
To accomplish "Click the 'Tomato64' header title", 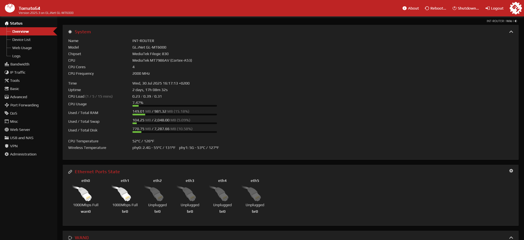I will click(x=29, y=8).
